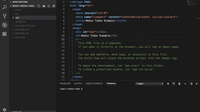
Task: Click the meta viewport line
Action: pyautogui.click(x=127, y=17)
